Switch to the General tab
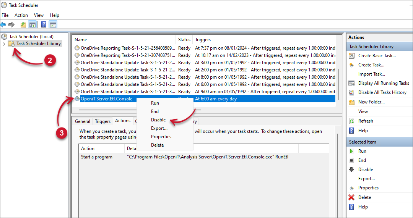This screenshot has height=218, width=413. tap(83, 121)
